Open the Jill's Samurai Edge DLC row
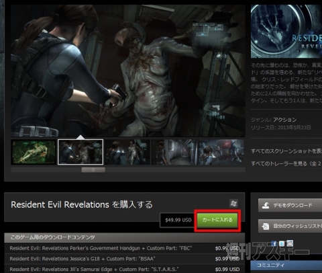This screenshot has width=322, height=273. (x=125, y=269)
